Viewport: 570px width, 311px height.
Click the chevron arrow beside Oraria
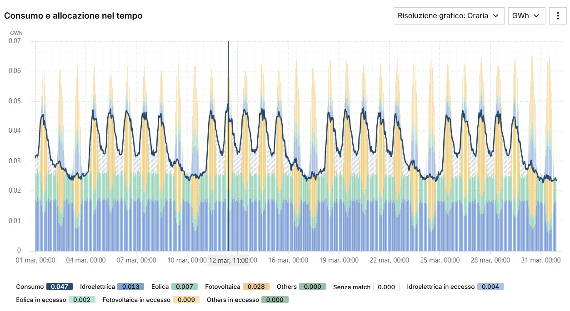pyautogui.click(x=495, y=16)
